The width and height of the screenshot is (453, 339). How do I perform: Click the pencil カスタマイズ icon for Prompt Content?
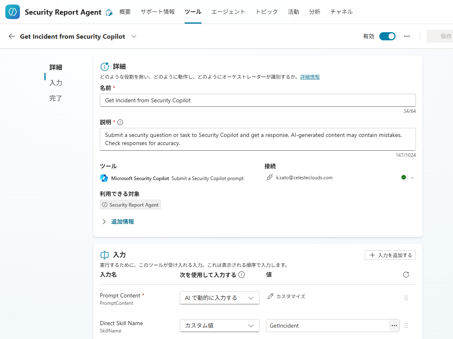point(270,296)
